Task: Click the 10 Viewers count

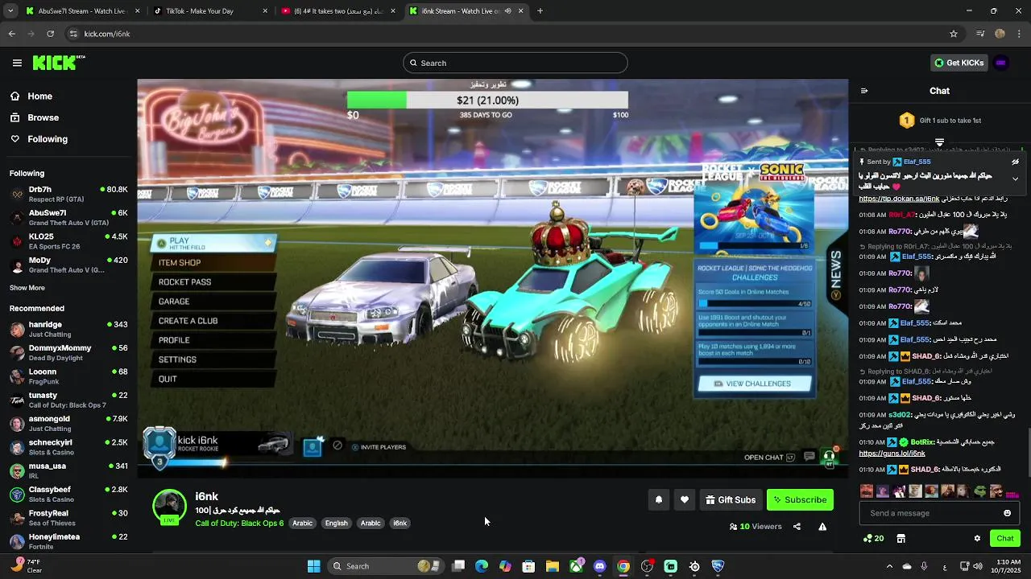Action: (756, 527)
